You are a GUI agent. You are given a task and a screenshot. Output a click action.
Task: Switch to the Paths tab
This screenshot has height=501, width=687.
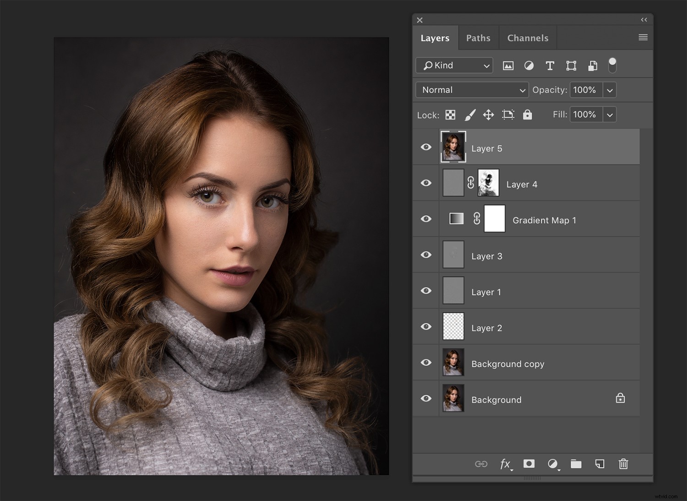tap(478, 38)
